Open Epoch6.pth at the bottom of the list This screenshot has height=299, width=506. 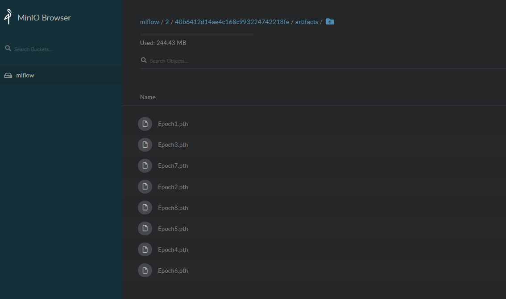click(x=173, y=271)
